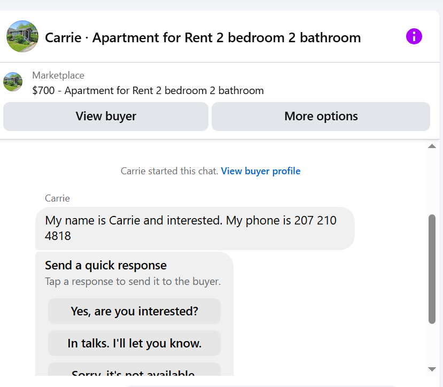Open the $700 Apartment for Rent listing text
Screen dimensions: 443x387
148,91
